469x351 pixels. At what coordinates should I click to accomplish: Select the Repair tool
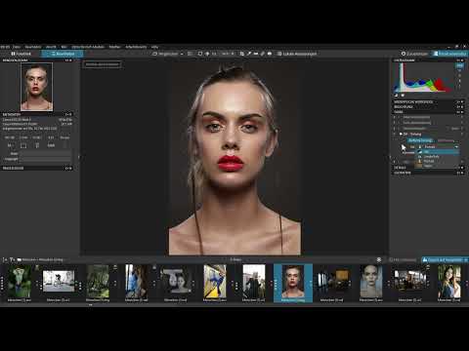coord(263,54)
